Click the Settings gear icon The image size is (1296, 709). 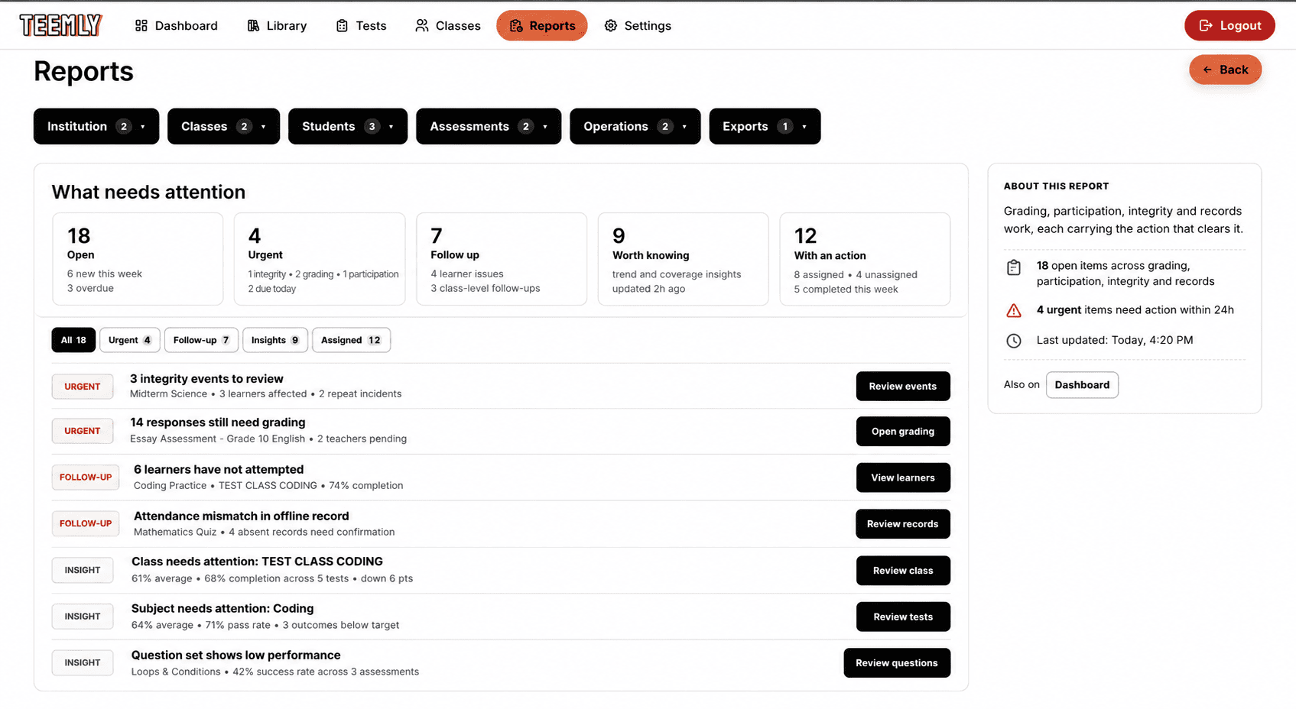(611, 26)
